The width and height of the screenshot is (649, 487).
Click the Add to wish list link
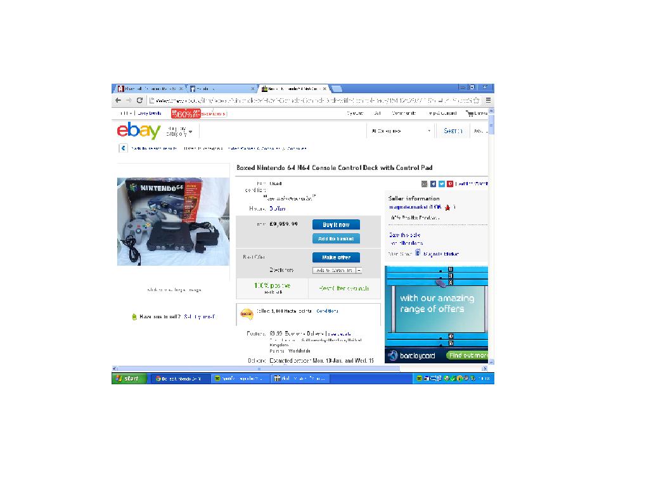pyautogui.click(x=473, y=184)
